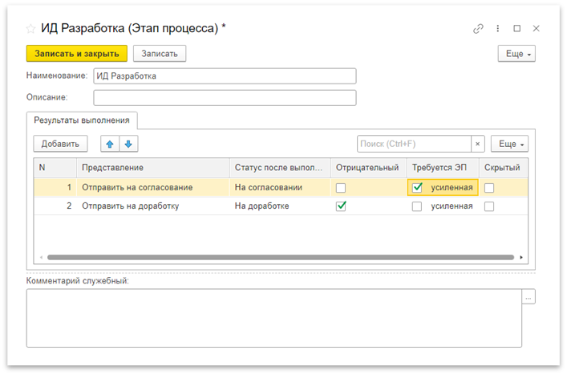567x375 pixels.
Task: Click the horizontal table scrollbar
Action: pos(281,257)
